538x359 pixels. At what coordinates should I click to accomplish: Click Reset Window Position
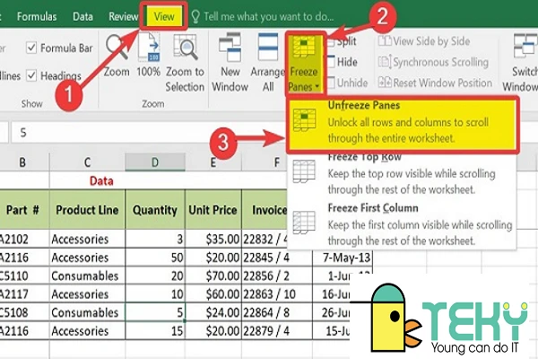tap(435, 83)
